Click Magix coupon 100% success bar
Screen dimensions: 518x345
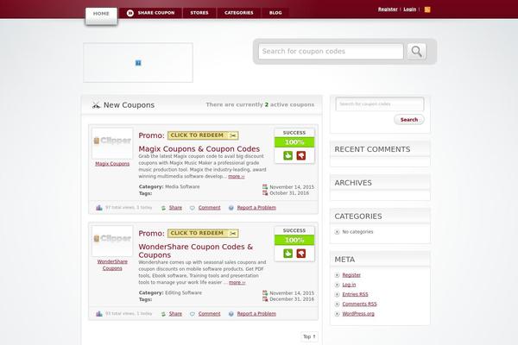pos(294,142)
